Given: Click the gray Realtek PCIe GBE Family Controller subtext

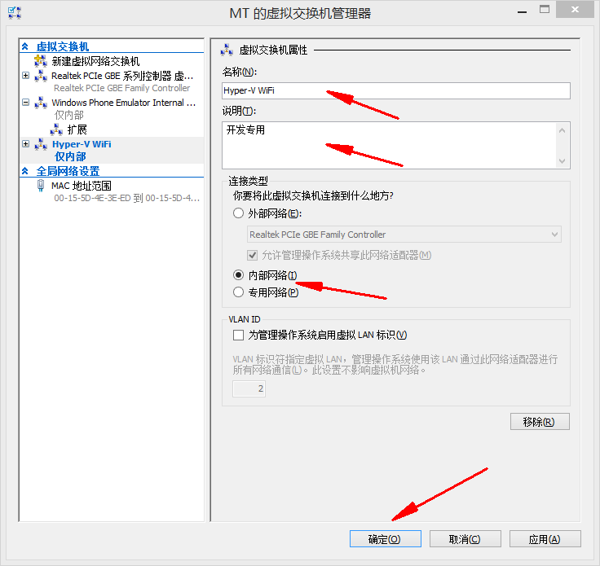Looking at the screenshot, I should click(x=122, y=88).
